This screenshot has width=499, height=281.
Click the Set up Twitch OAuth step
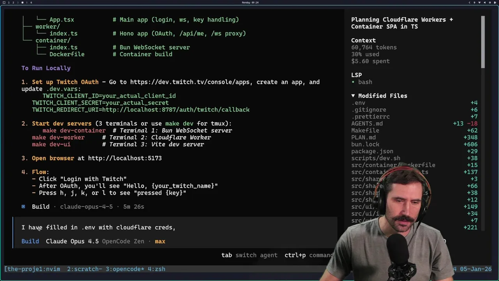coord(65,82)
